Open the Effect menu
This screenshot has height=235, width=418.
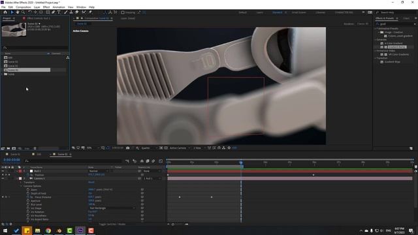pos(46,7)
